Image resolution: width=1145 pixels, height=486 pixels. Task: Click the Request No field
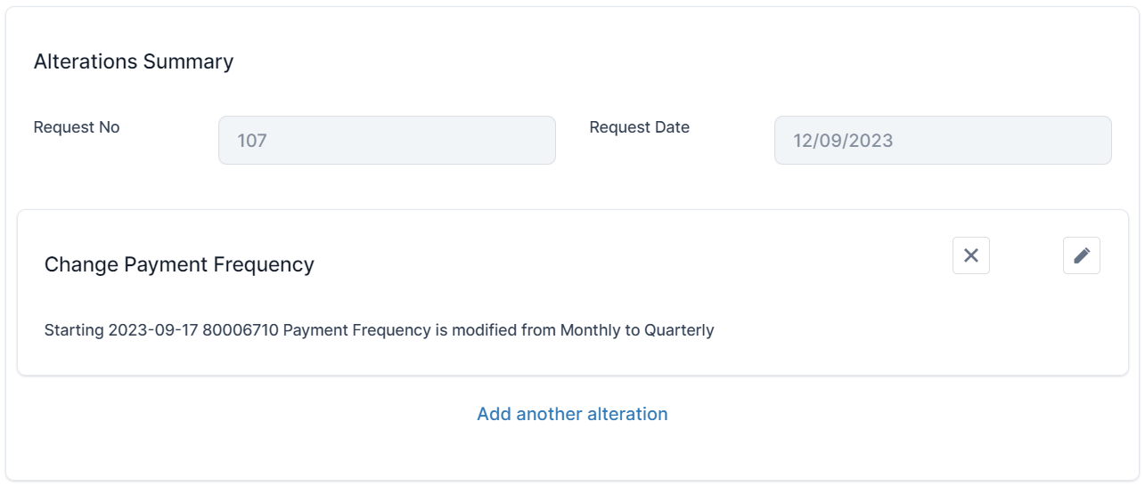coord(387,141)
